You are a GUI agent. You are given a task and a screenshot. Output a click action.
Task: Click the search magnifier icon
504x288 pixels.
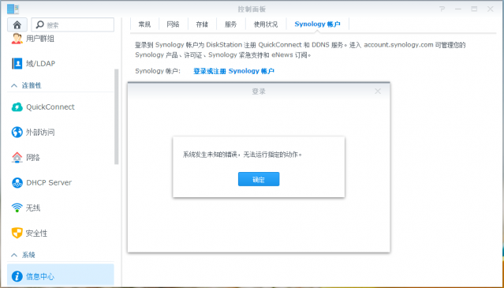[40, 24]
